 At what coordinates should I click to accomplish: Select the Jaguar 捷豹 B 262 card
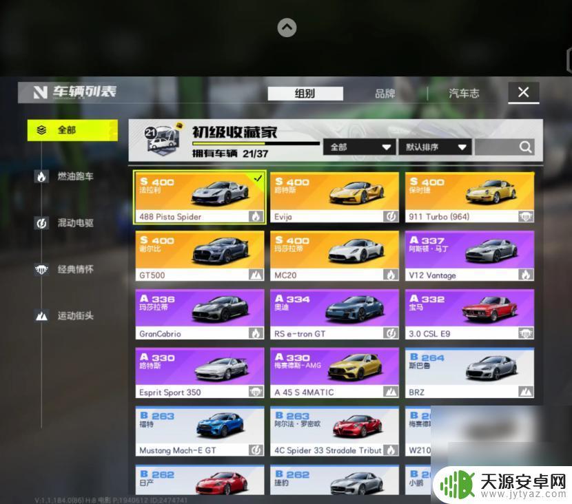(334, 480)
